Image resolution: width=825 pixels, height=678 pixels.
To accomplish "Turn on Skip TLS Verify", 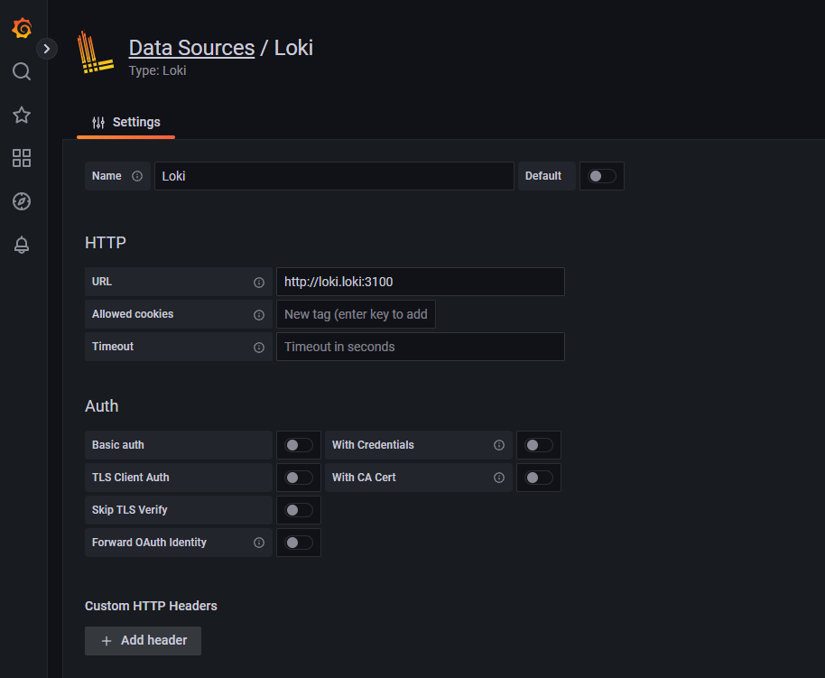I will point(299,510).
